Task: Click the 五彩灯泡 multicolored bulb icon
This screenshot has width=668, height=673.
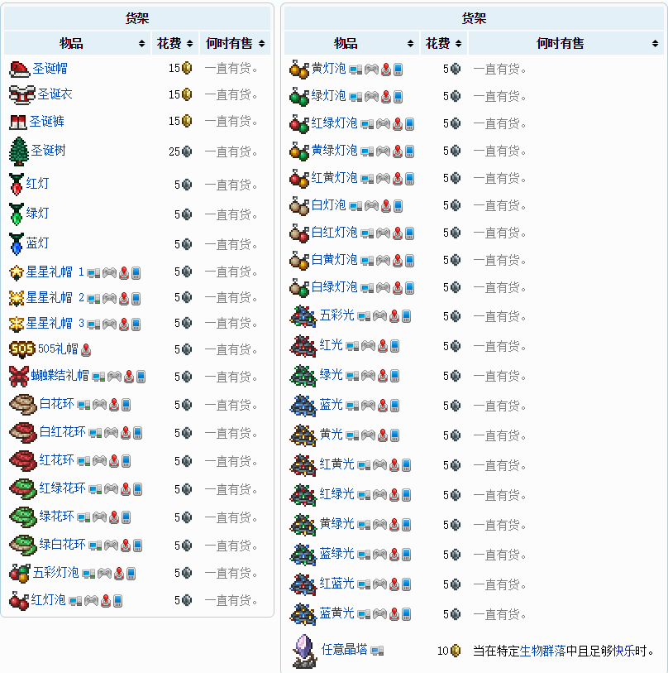Action: (20, 573)
